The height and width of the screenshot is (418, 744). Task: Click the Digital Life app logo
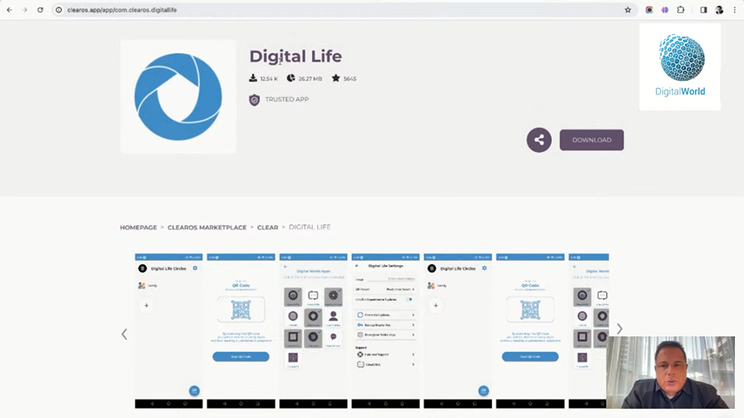point(178,96)
